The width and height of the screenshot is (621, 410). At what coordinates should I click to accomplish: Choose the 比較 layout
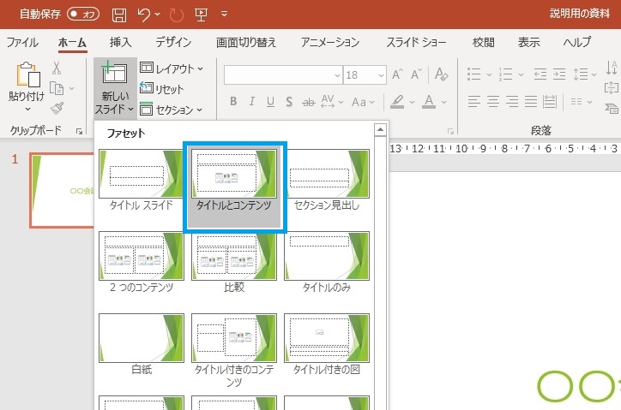[x=233, y=256]
